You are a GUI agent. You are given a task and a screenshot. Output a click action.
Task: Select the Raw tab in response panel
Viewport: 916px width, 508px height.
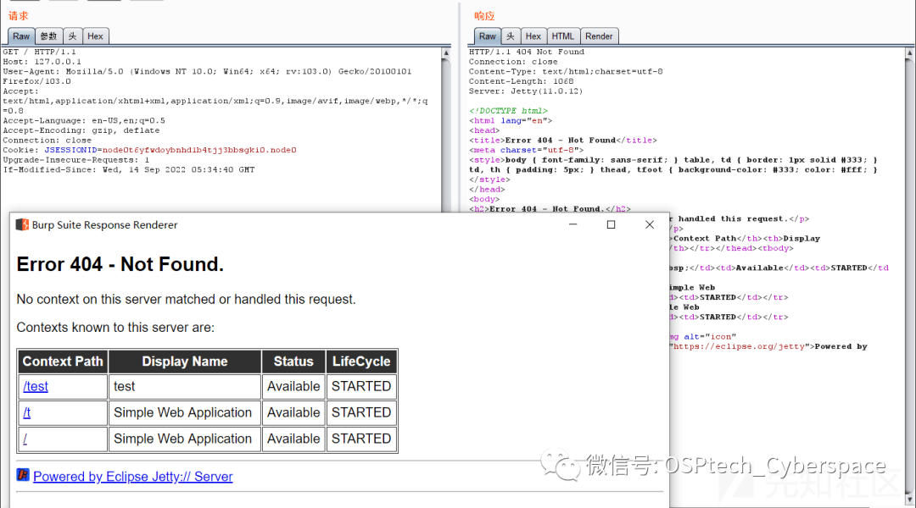(487, 36)
